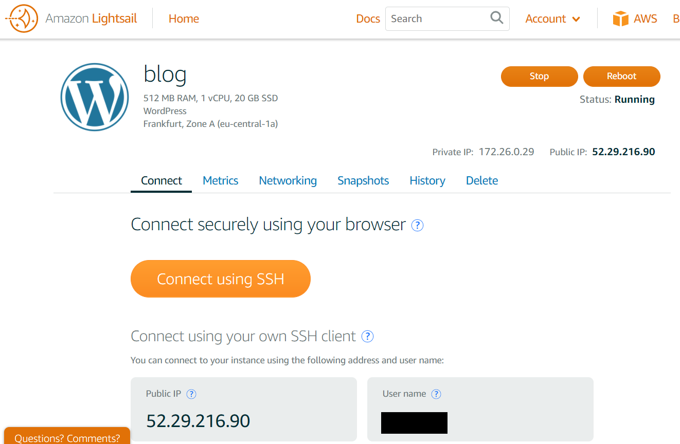Expand the Account dropdown menu

[552, 19]
